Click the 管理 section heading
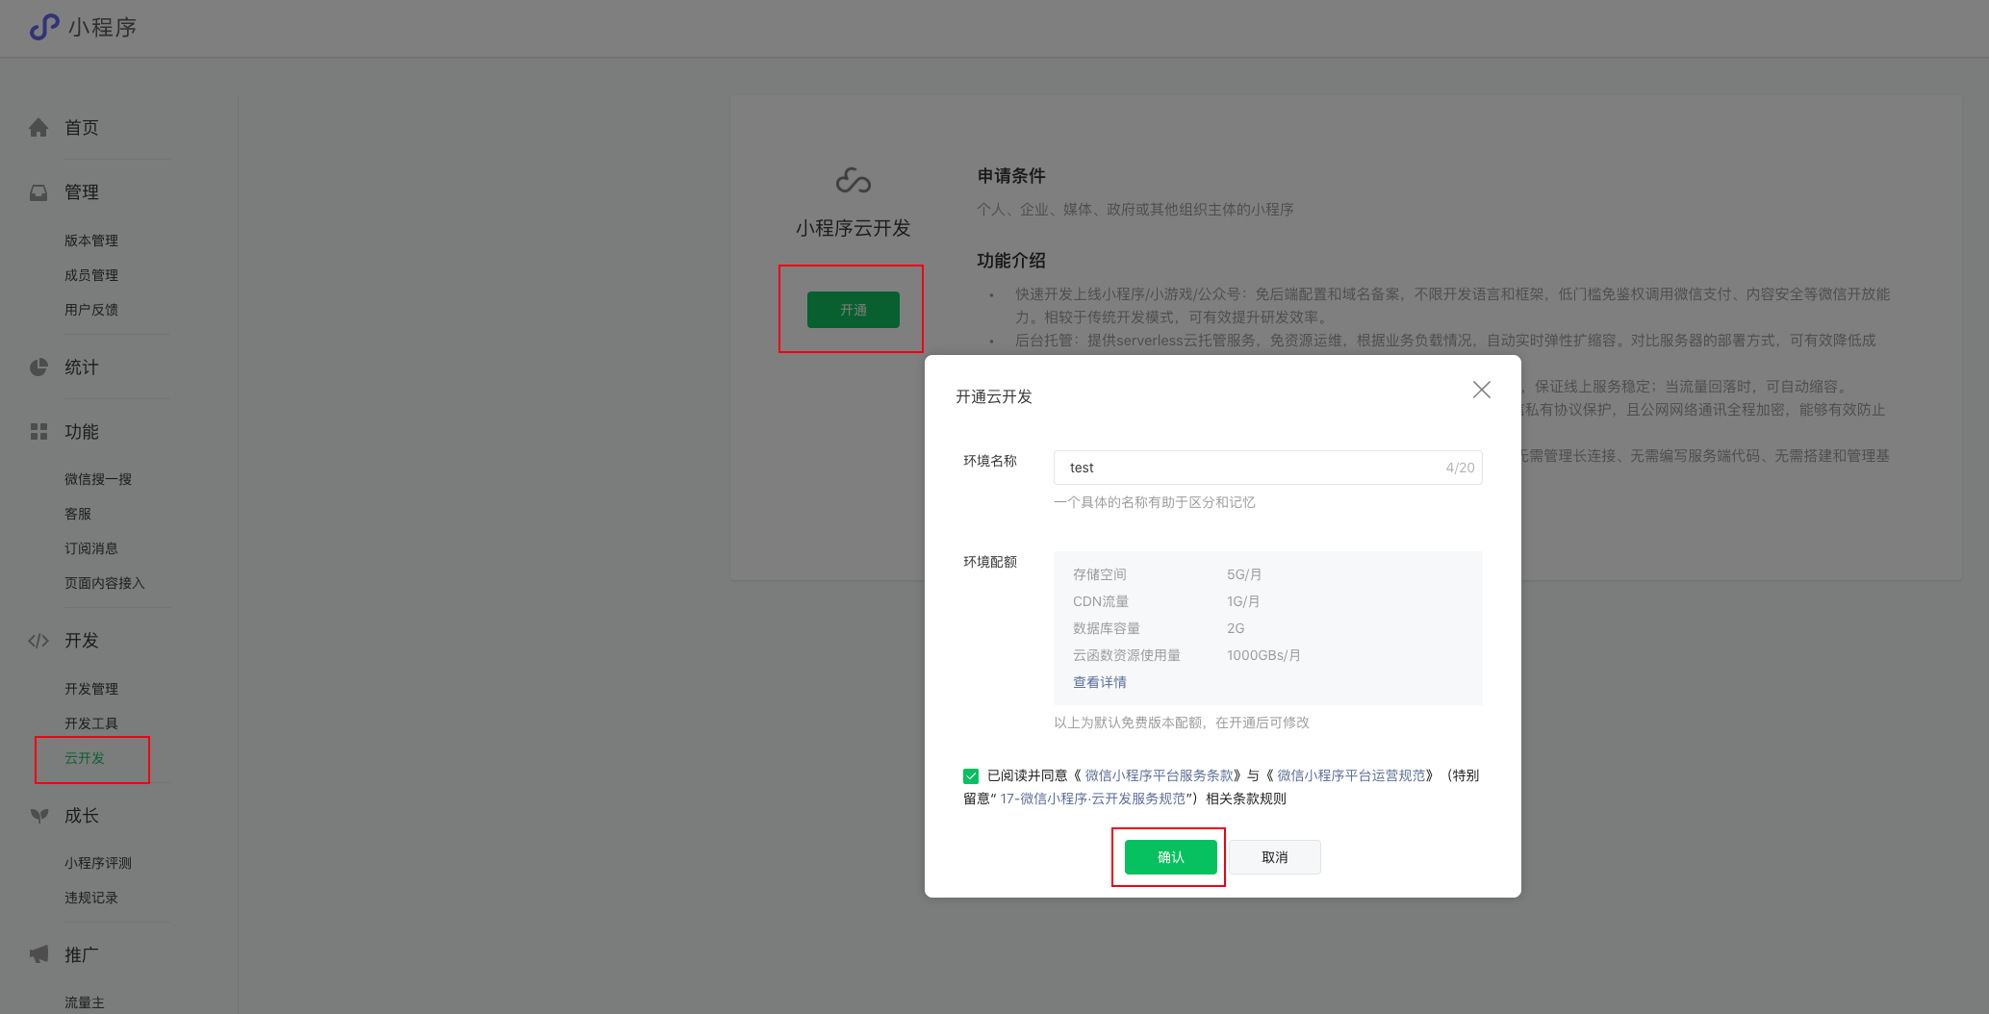 pyautogui.click(x=82, y=192)
